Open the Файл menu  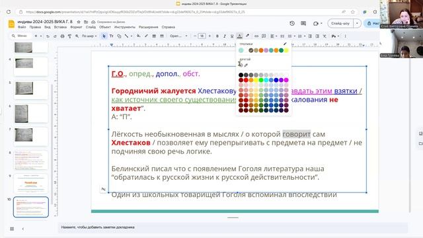coord(22,27)
